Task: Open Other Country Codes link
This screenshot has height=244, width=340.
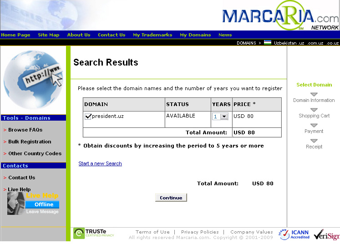Action: pos(35,153)
